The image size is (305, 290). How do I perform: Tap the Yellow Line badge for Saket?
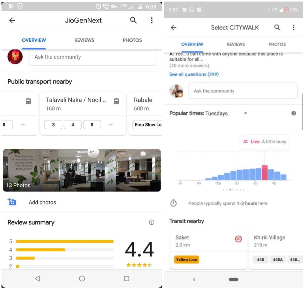186,259
